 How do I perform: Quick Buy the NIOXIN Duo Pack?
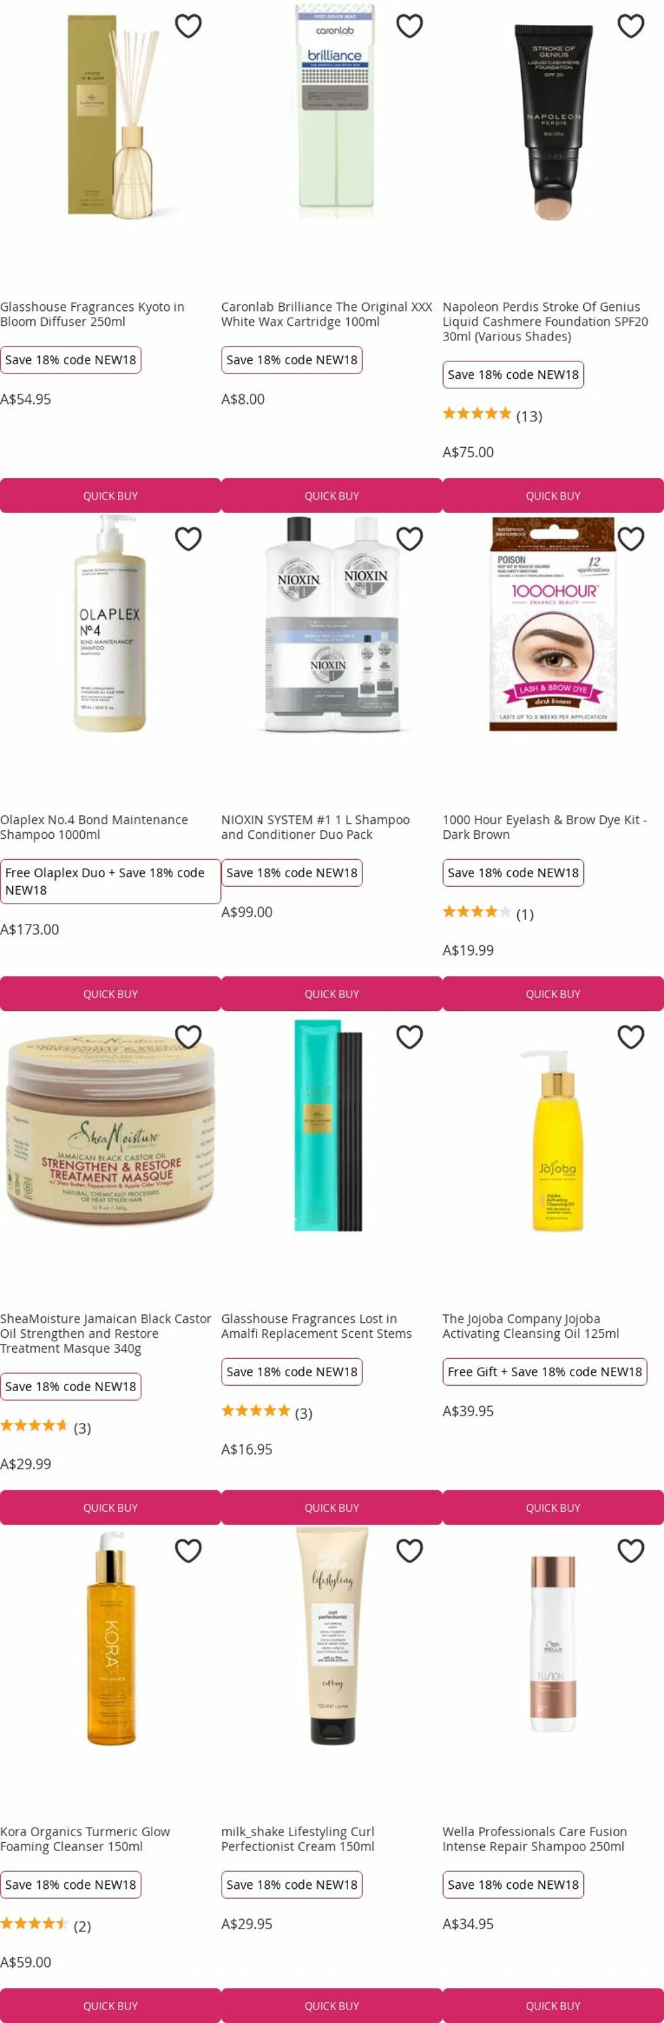[x=331, y=993]
